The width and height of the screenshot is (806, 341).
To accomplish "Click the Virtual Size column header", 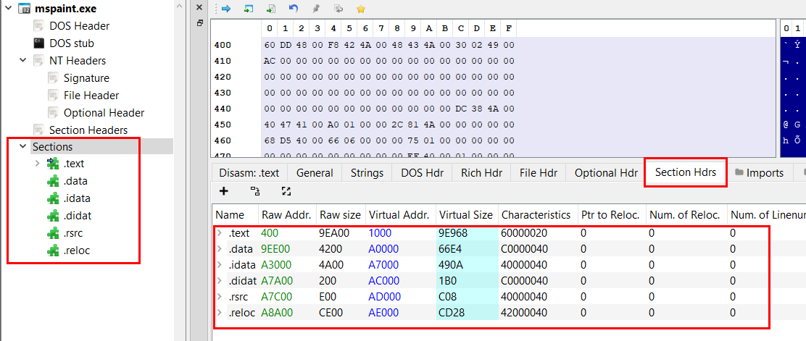I will point(467,215).
